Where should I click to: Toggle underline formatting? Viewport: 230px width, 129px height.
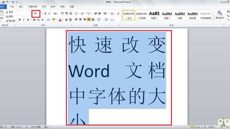pos(28,20)
